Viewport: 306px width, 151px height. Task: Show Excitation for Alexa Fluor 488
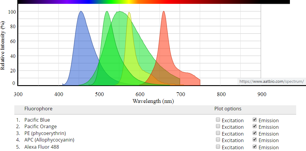tap(218, 147)
